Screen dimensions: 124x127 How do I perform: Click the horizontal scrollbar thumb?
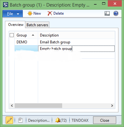[38, 106]
